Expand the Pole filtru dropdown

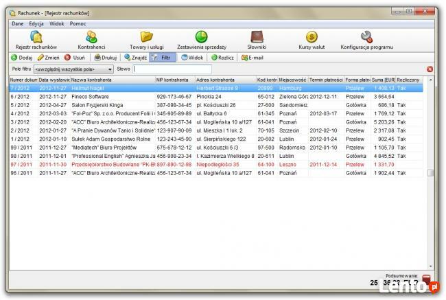(110, 69)
